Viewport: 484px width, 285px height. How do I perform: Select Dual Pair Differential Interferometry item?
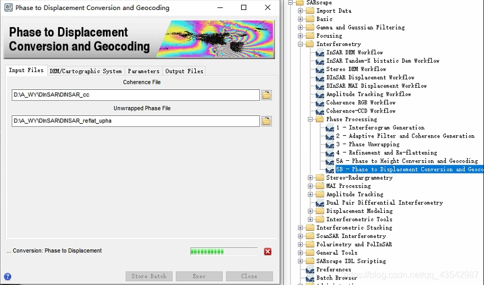[x=384, y=203]
